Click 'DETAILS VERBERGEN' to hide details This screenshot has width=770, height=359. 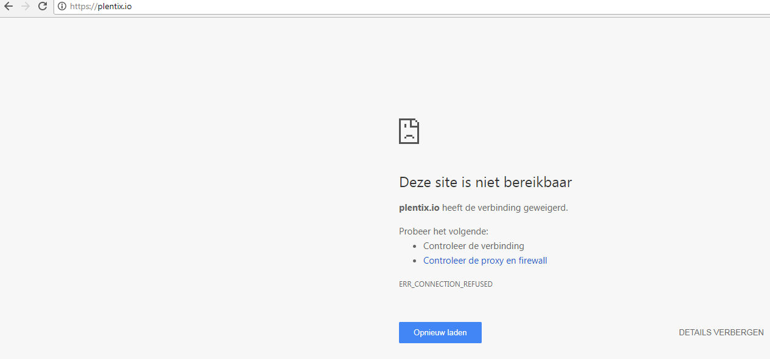point(721,332)
